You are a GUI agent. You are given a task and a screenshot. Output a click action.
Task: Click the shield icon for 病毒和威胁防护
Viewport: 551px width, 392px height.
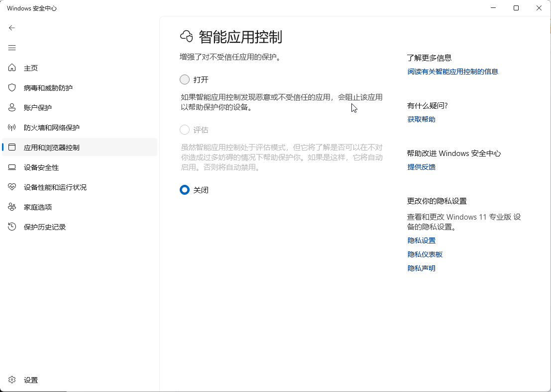coord(12,87)
